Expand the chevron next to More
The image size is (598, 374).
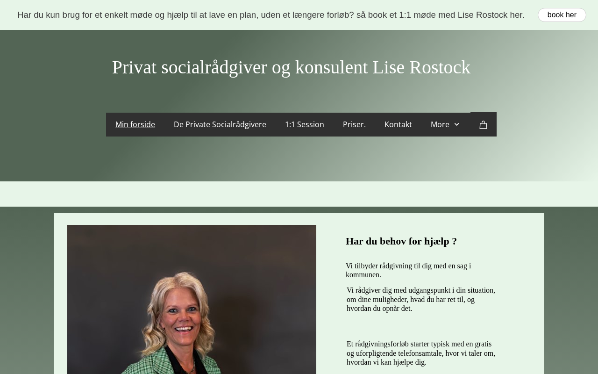tap(456, 124)
